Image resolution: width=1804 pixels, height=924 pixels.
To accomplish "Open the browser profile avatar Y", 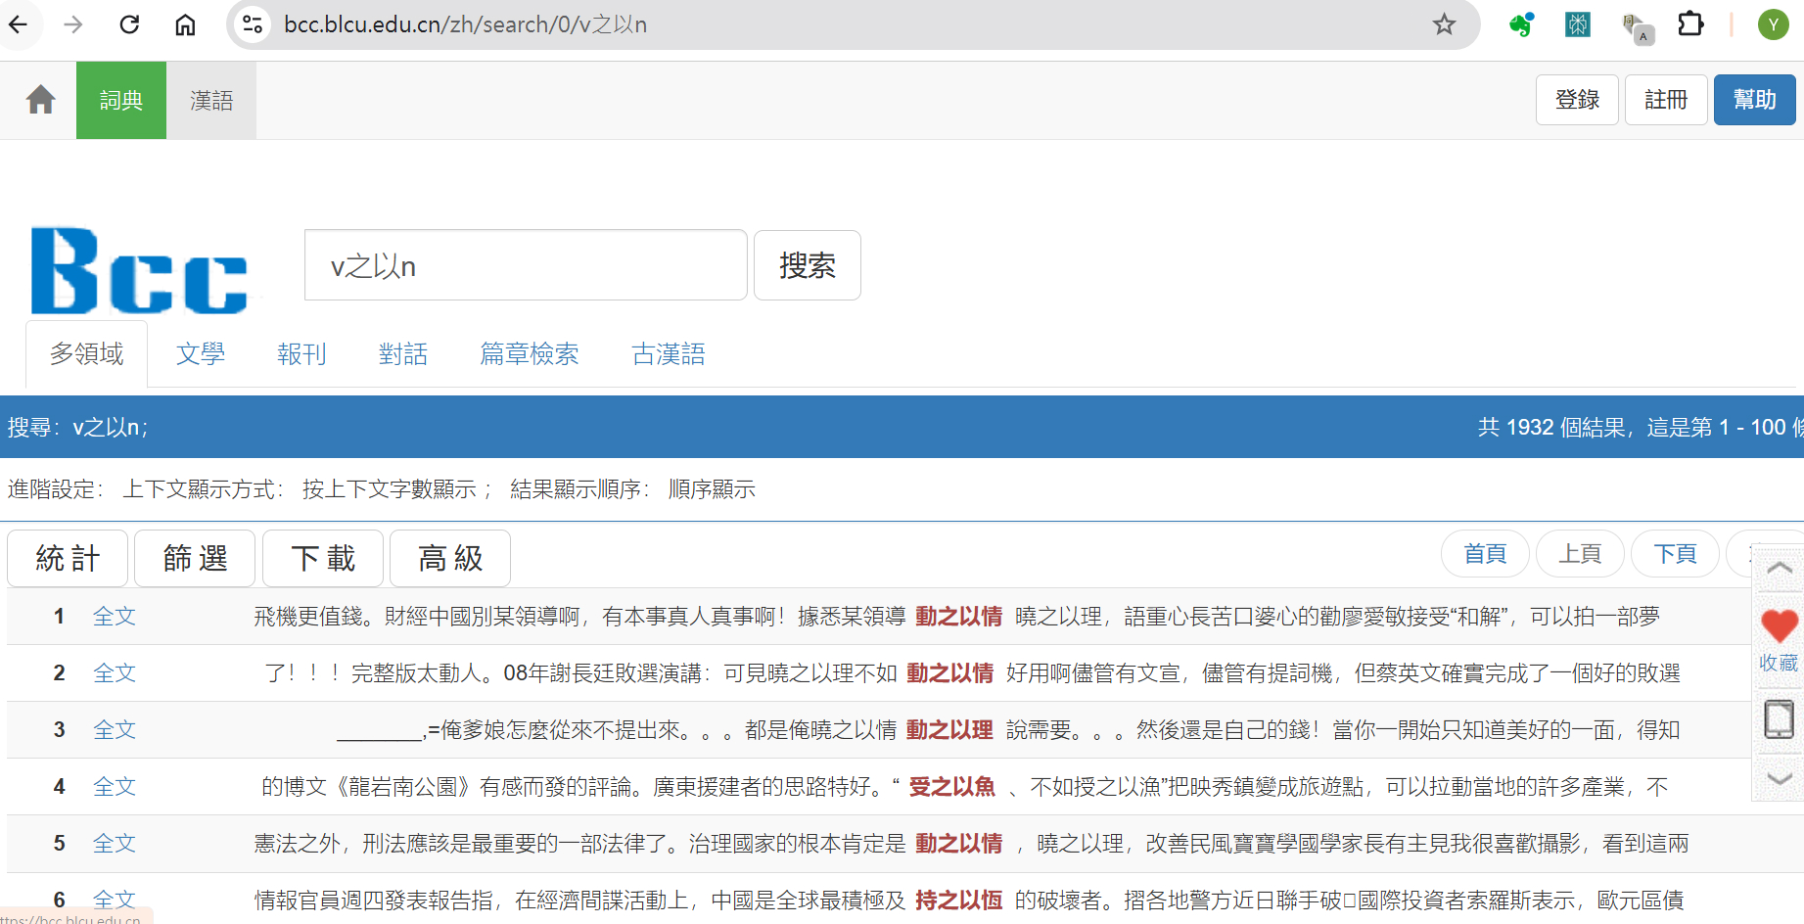I will (x=1773, y=24).
